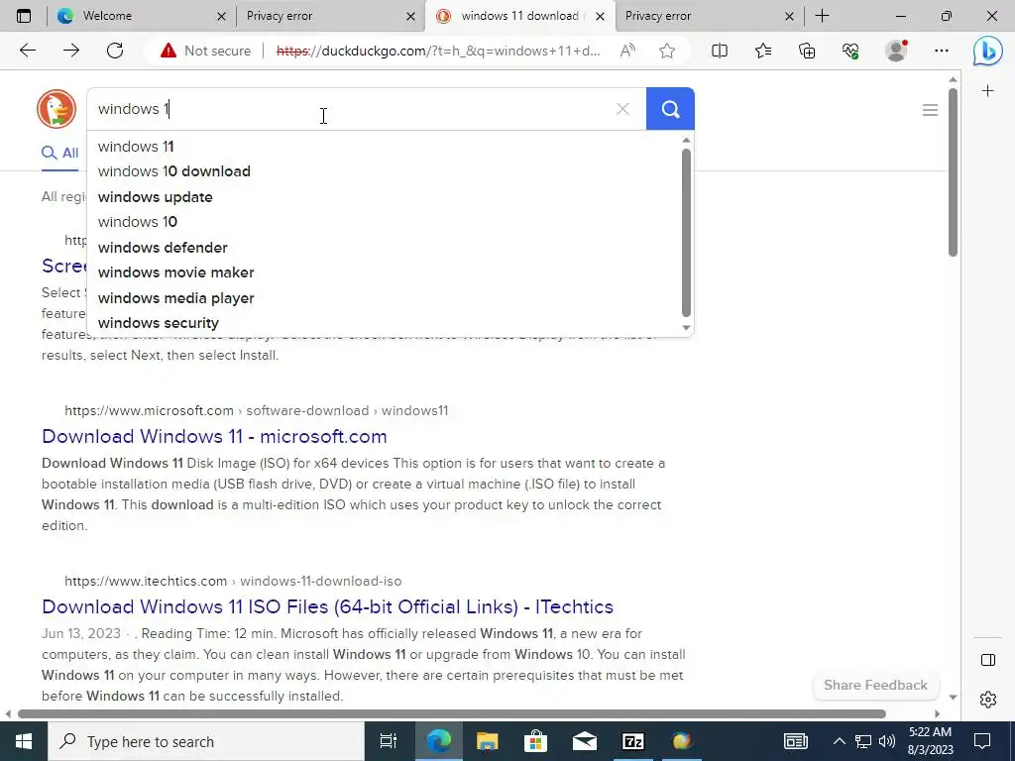Open Task View on taskbar
1015x761 pixels.
[x=389, y=741]
